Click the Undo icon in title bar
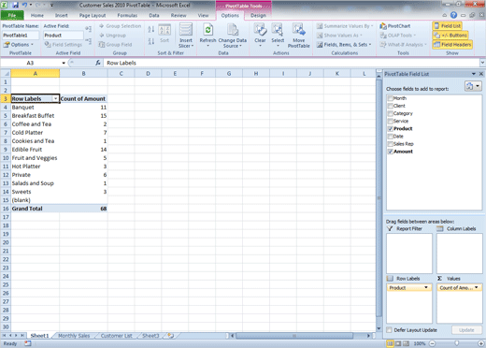This screenshot has width=486, height=348. point(24,5)
